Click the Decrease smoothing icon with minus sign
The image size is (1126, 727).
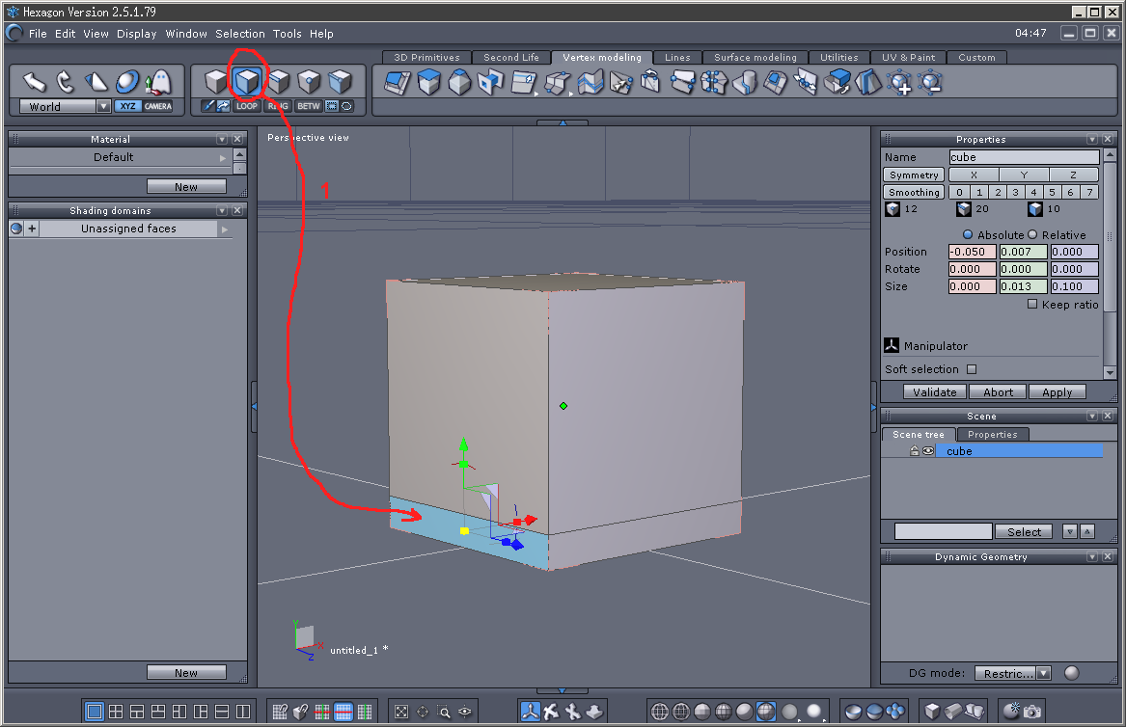[930, 83]
